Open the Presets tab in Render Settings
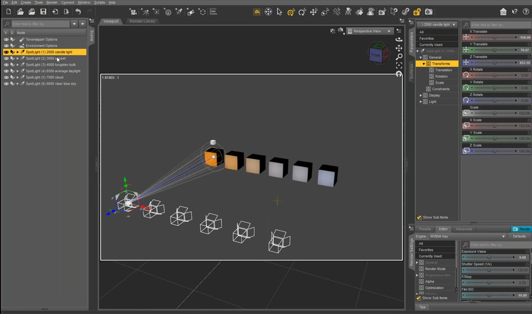Screen dimensions: 532x314 [x=425, y=229]
